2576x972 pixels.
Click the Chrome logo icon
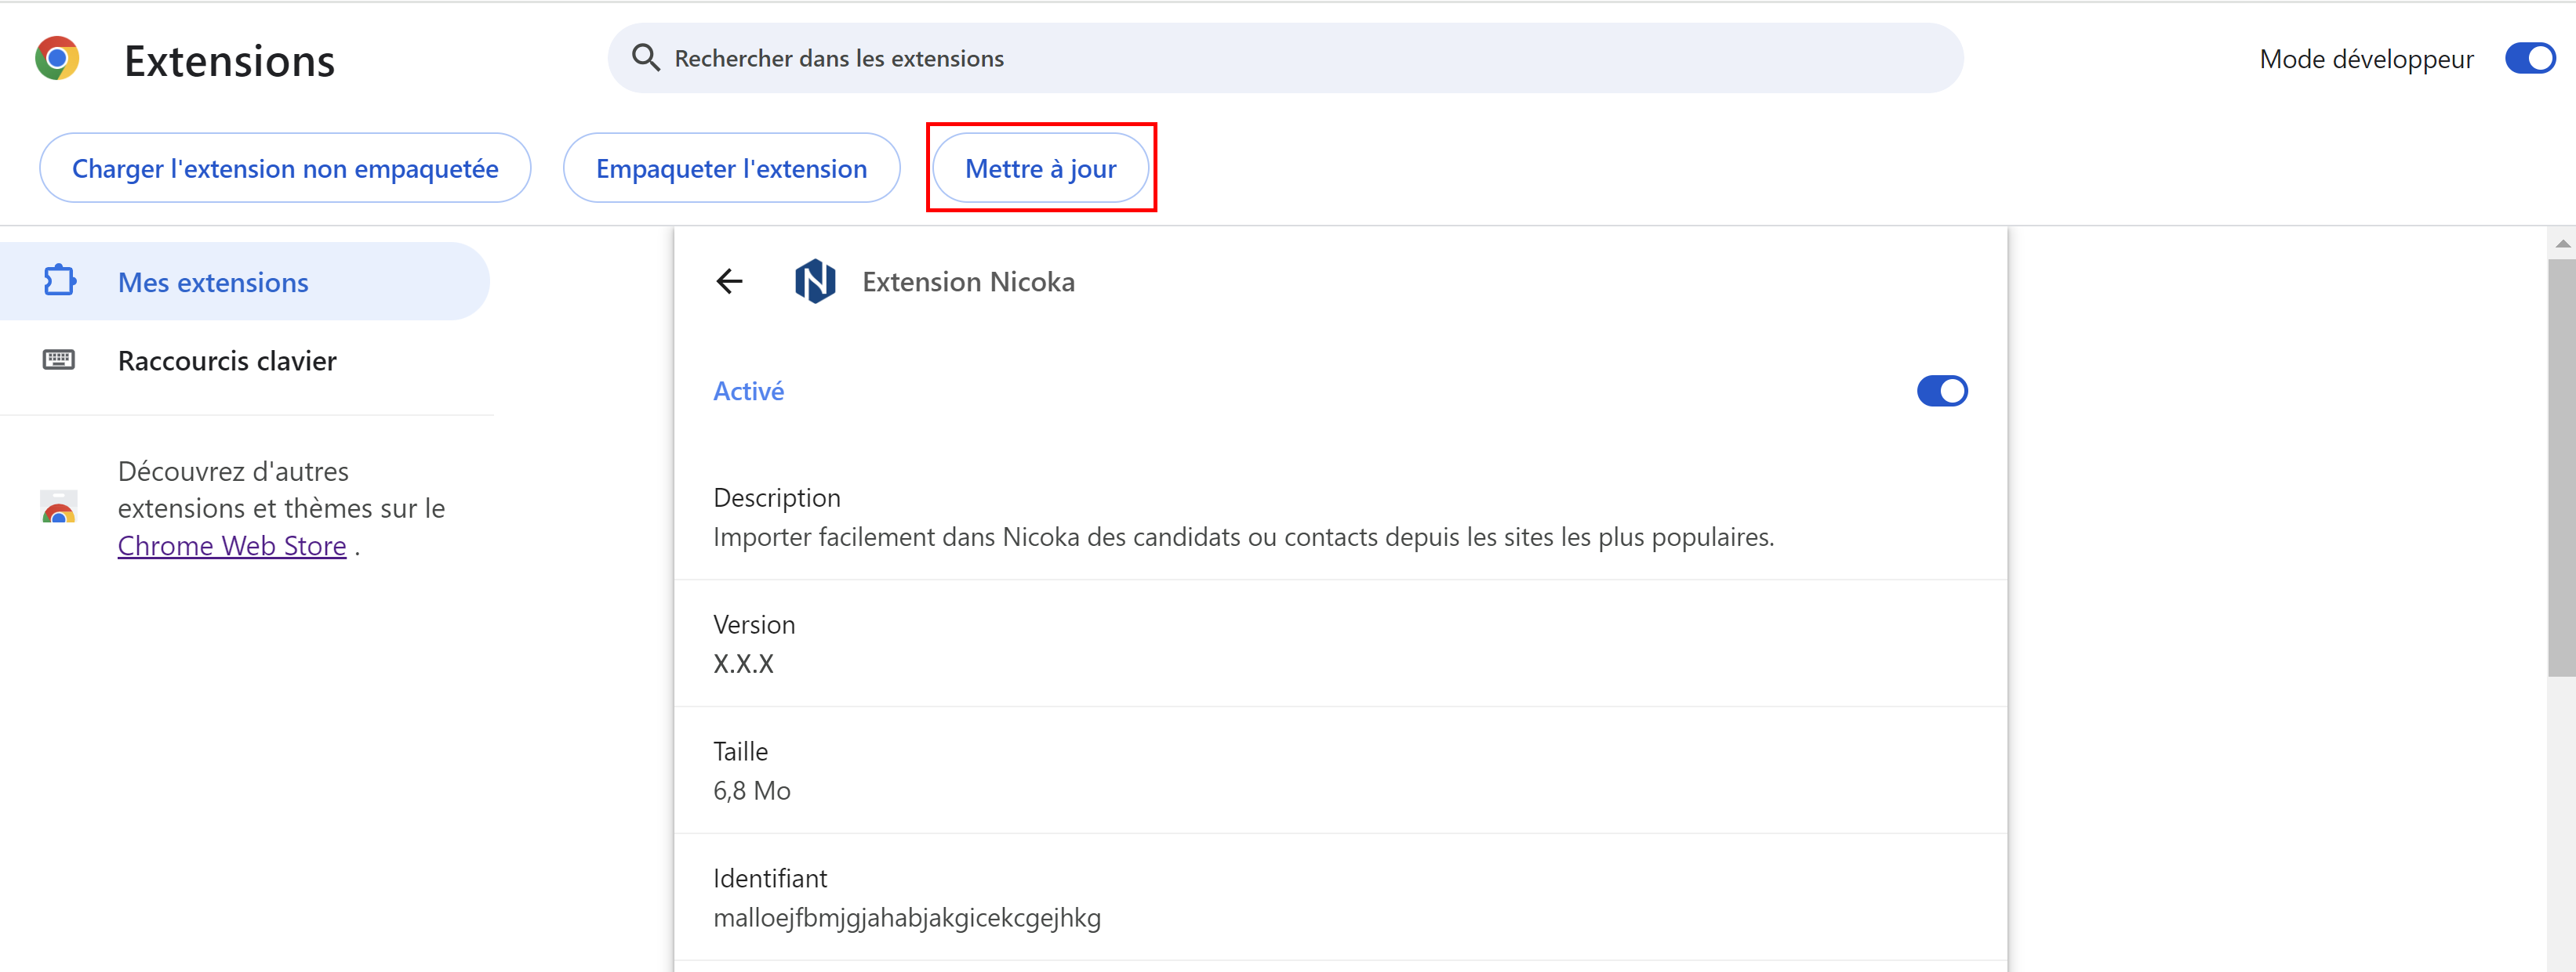pos(57,59)
